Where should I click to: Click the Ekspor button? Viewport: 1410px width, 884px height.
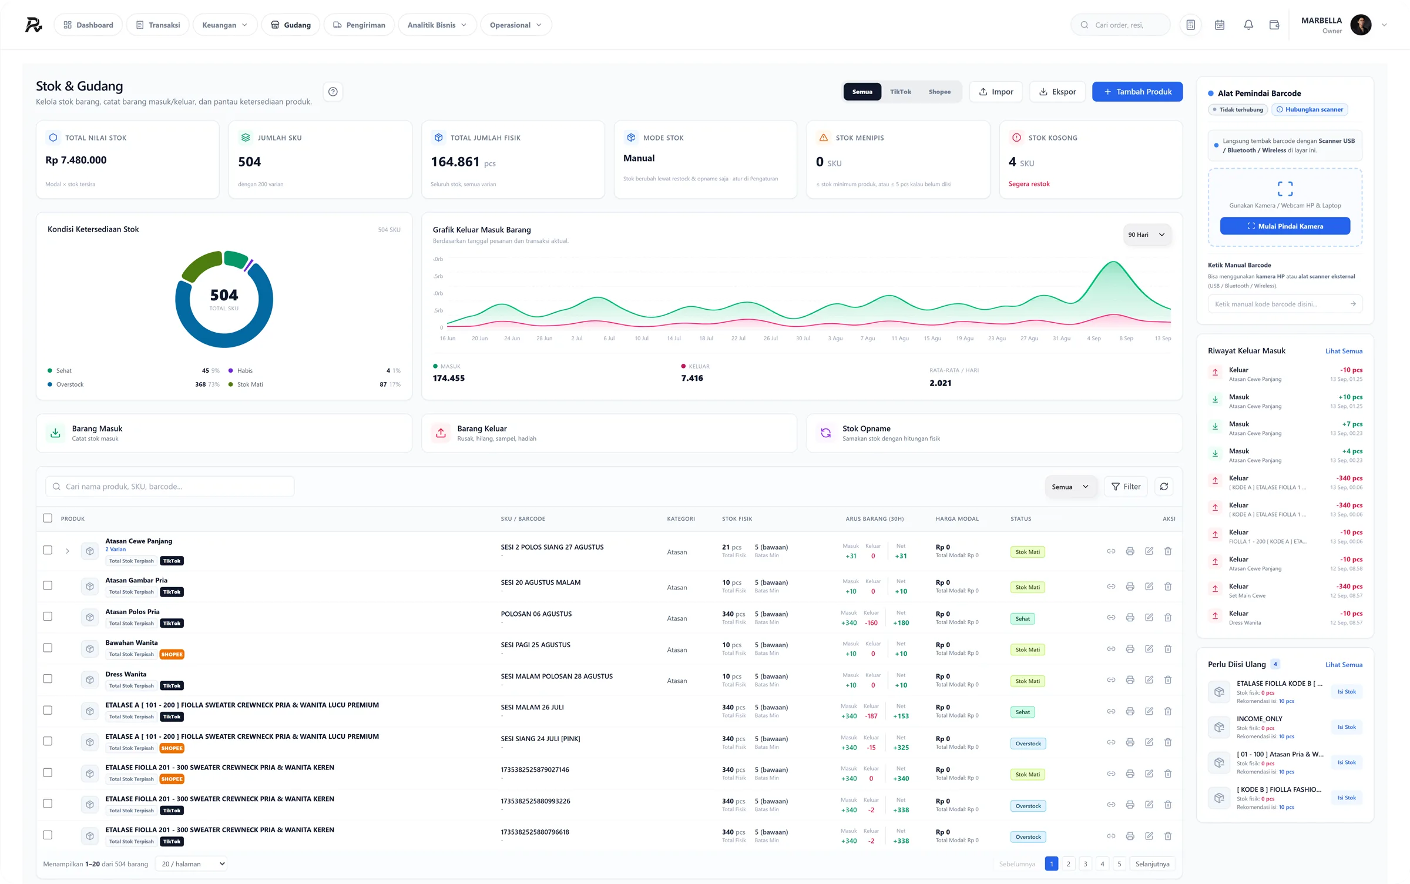coord(1057,92)
